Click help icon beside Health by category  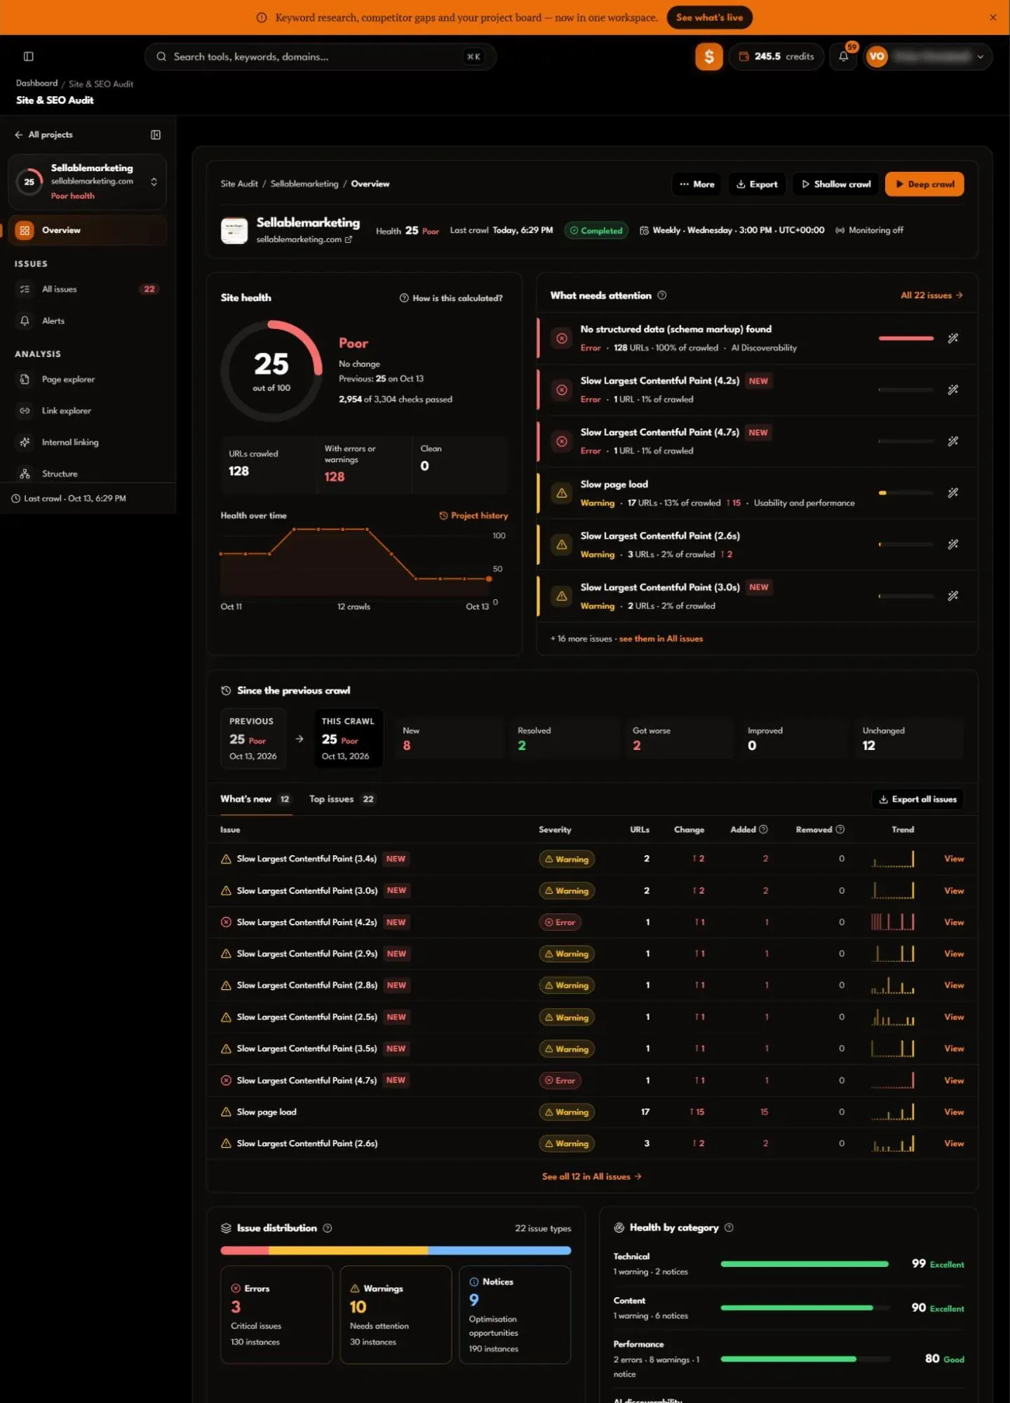pyautogui.click(x=729, y=1227)
